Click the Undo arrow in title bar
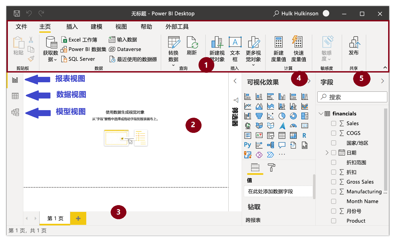Viewport: 396px width, 243px height. 29,13
